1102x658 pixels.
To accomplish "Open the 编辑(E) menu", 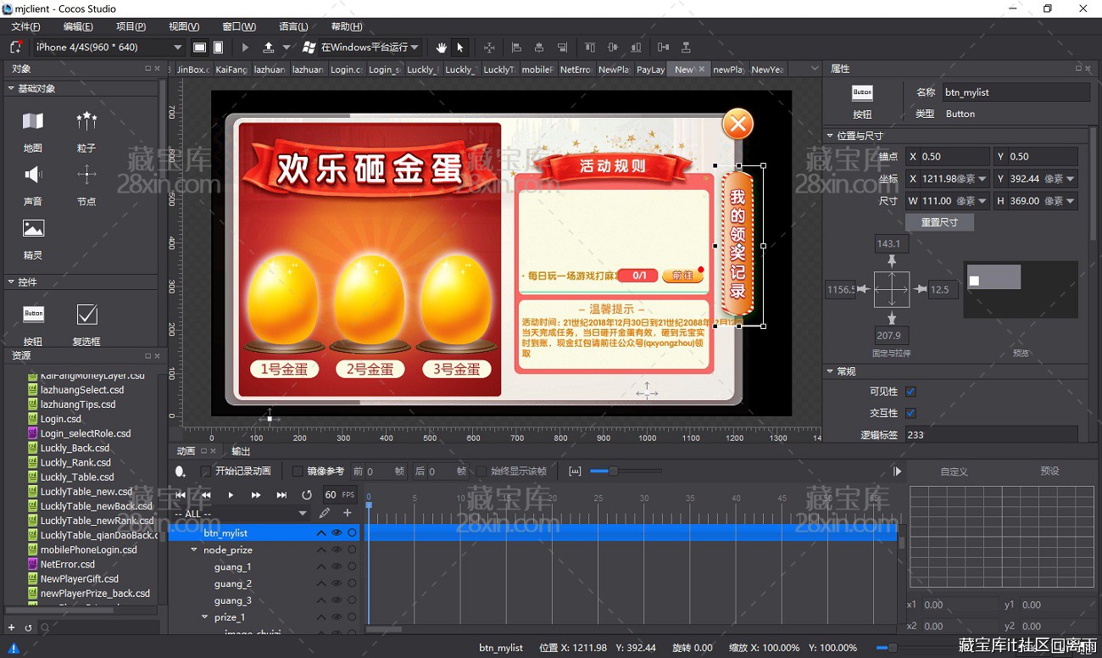I will click(78, 26).
